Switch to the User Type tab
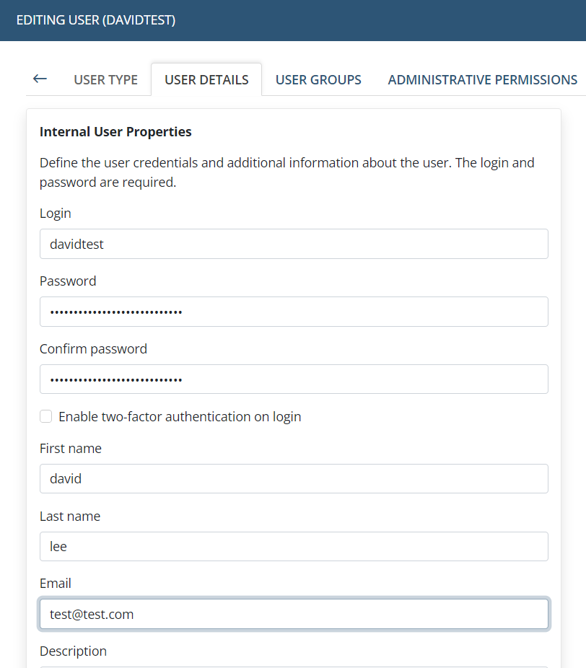 tap(105, 80)
